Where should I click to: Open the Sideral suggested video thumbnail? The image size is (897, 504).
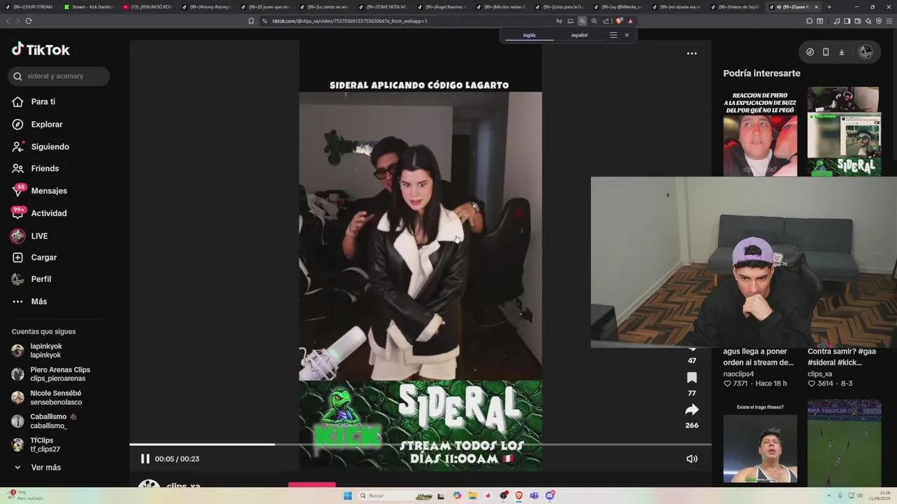tap(844, 132)
